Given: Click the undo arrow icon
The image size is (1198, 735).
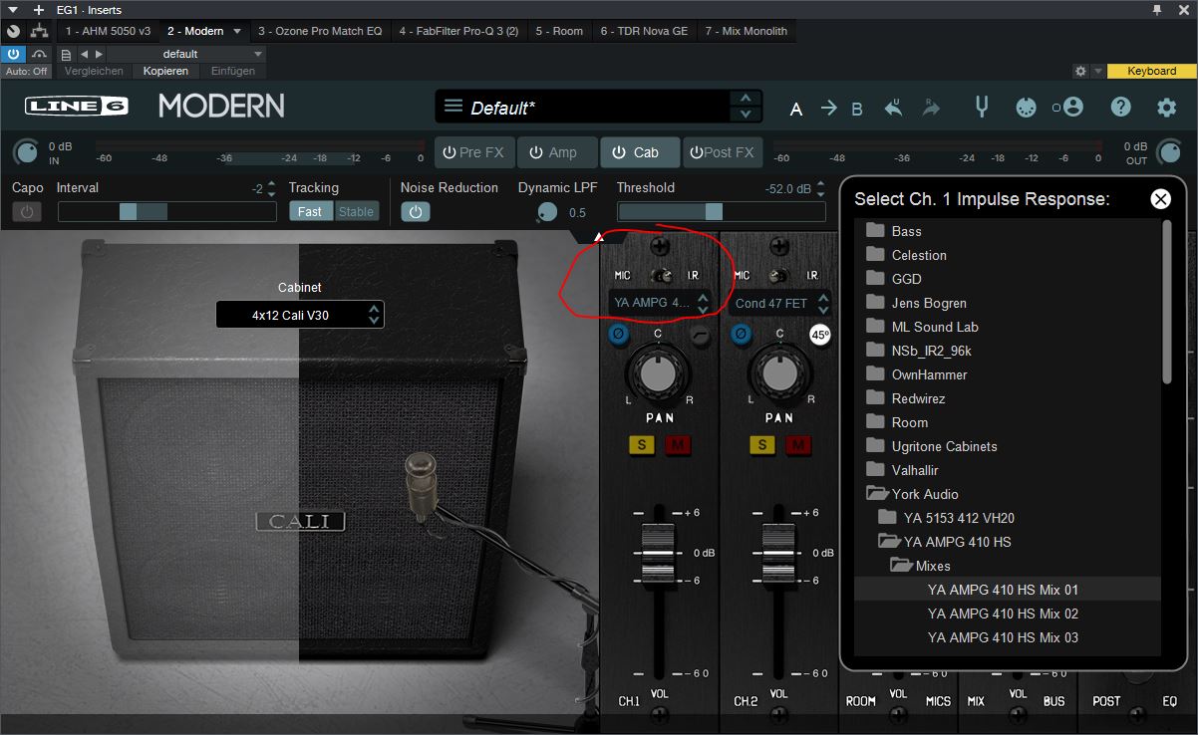Looking at the screenshot, I should click(893, 108).
